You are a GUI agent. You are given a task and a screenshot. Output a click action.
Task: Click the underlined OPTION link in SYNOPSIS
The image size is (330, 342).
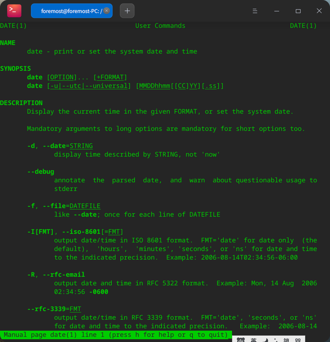(62, 77)
